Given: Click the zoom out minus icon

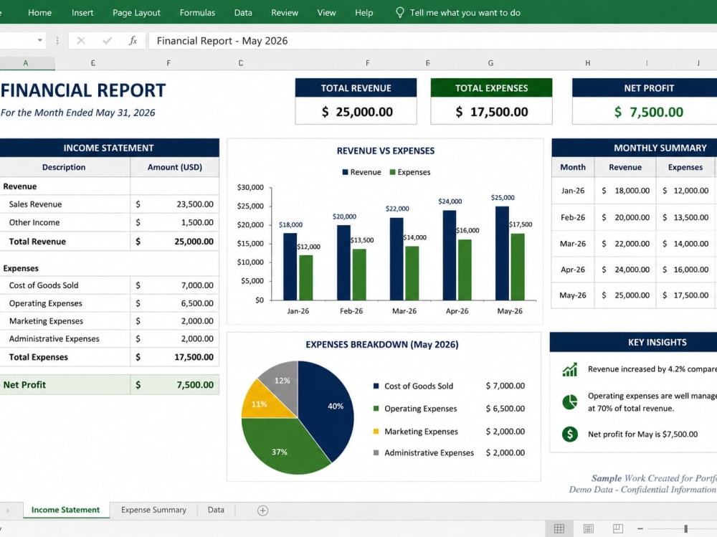Looking at the screenshot, I should [640, 529].
